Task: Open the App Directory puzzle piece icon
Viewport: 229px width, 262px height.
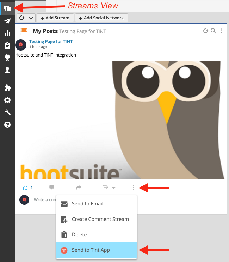Action: pos(7,87)
